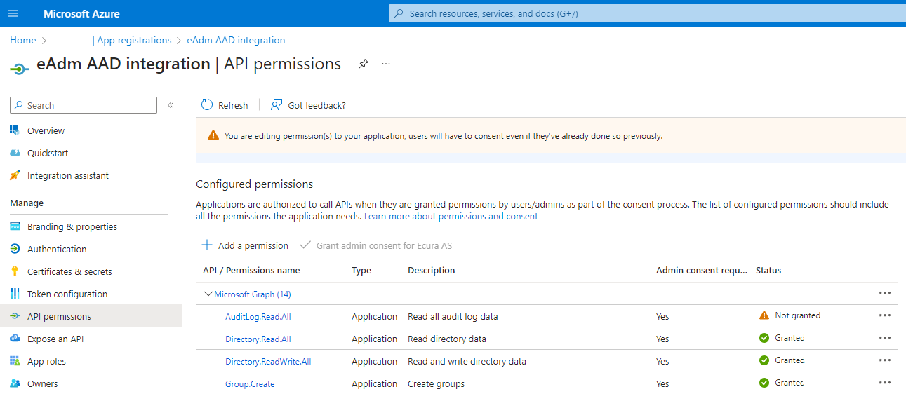This screenshot has width=906, height=394.
Task: Click the Refresh button
Action: point(225,105)
